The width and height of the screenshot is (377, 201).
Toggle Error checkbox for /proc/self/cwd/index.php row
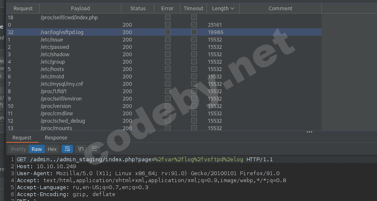[x=168, y=17]
